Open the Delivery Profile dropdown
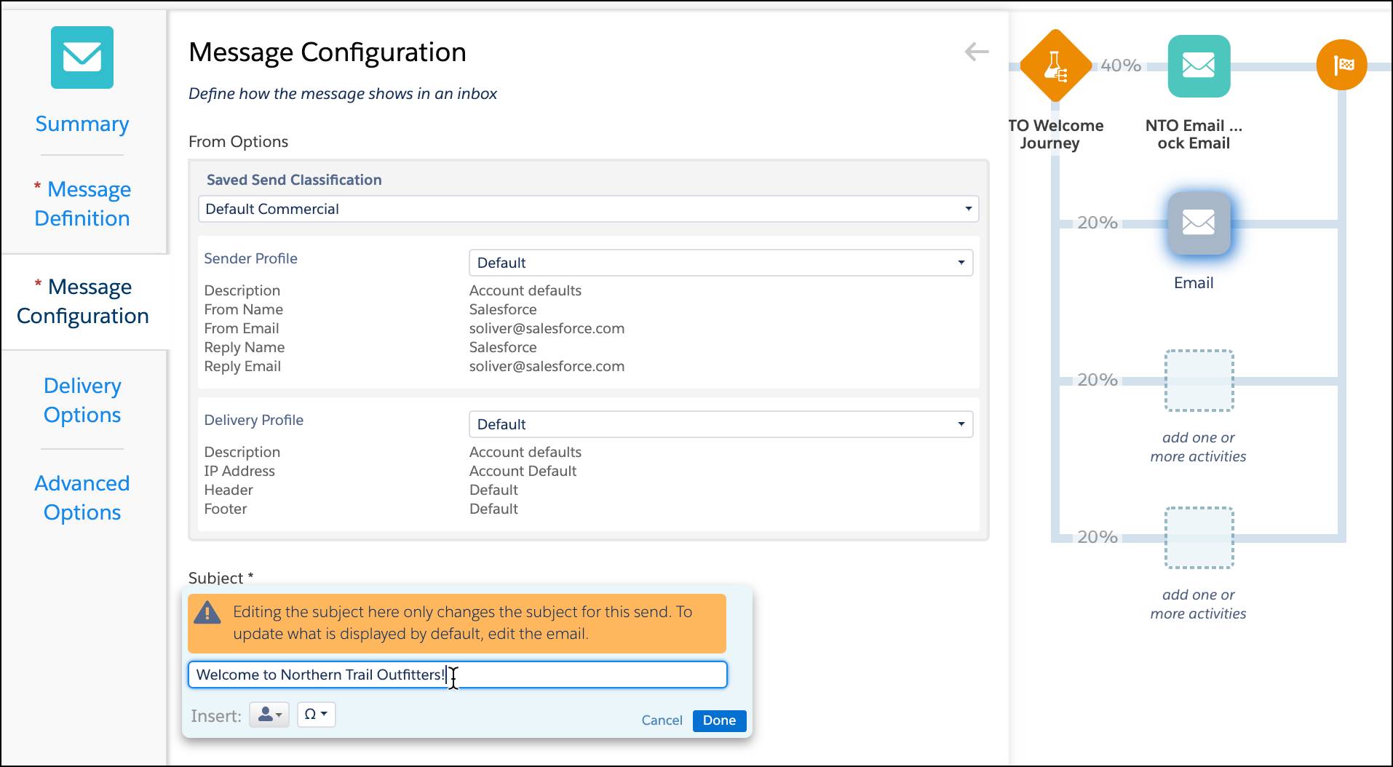The width and height of the screenshot is (1393, 767). coord(721,424)
